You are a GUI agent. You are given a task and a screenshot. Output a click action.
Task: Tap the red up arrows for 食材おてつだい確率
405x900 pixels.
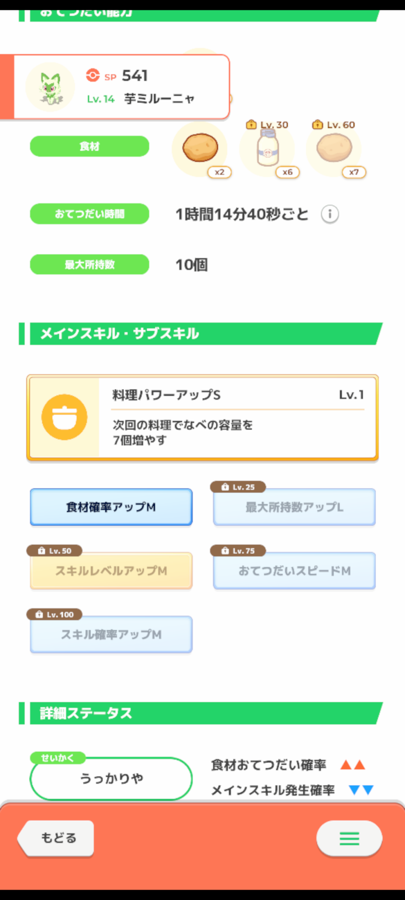353,765
